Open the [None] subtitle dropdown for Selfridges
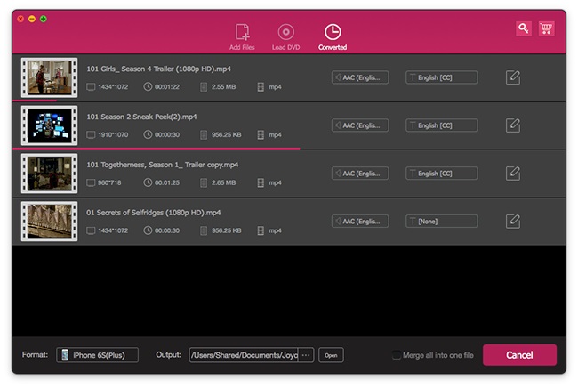 [441, 221]
